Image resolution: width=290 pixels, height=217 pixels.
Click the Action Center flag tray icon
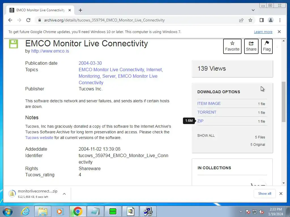[x=248, y=212]
